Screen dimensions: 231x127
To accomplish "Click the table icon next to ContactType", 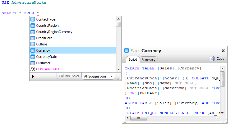I will coord(33,19).
